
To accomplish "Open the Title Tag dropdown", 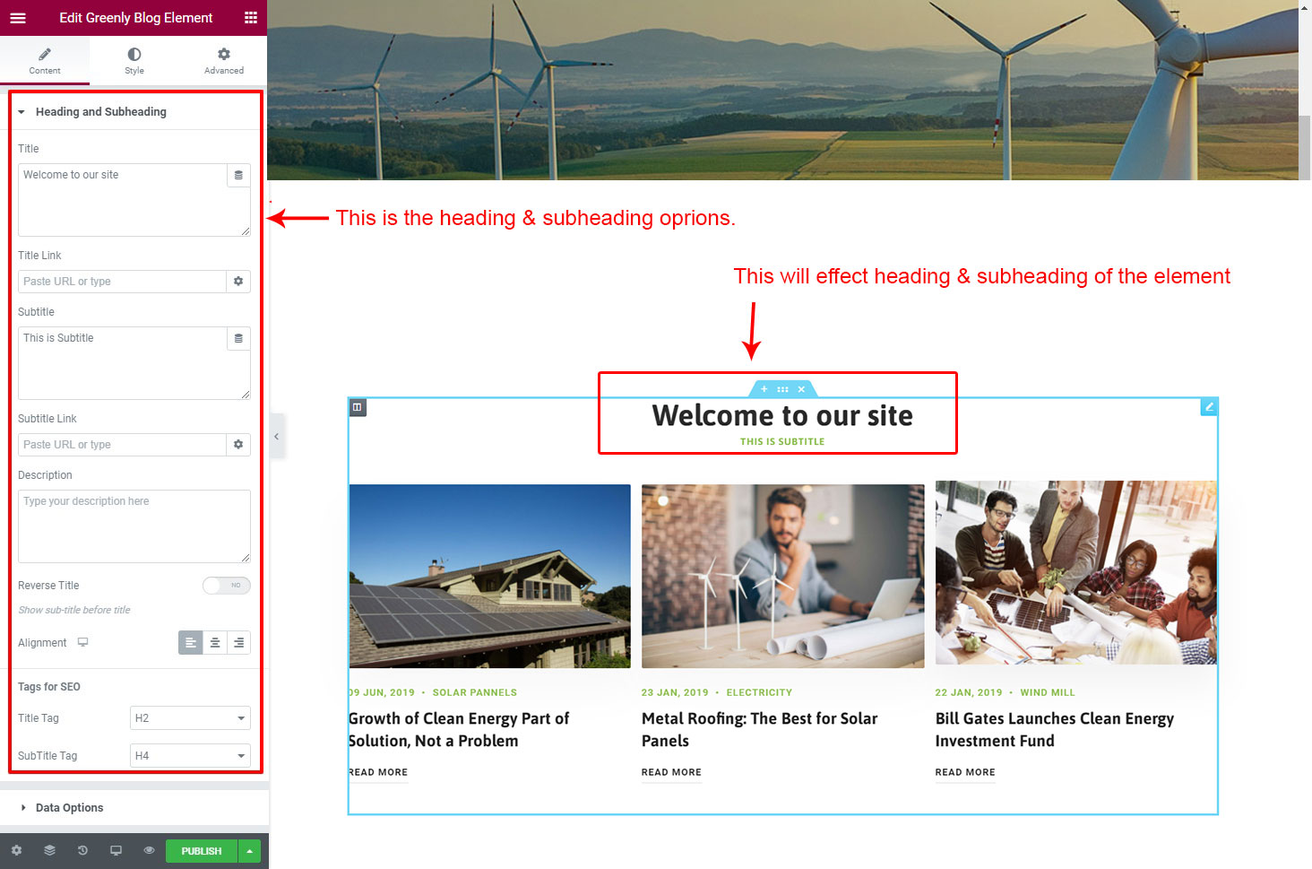I will tap(190, 718).
